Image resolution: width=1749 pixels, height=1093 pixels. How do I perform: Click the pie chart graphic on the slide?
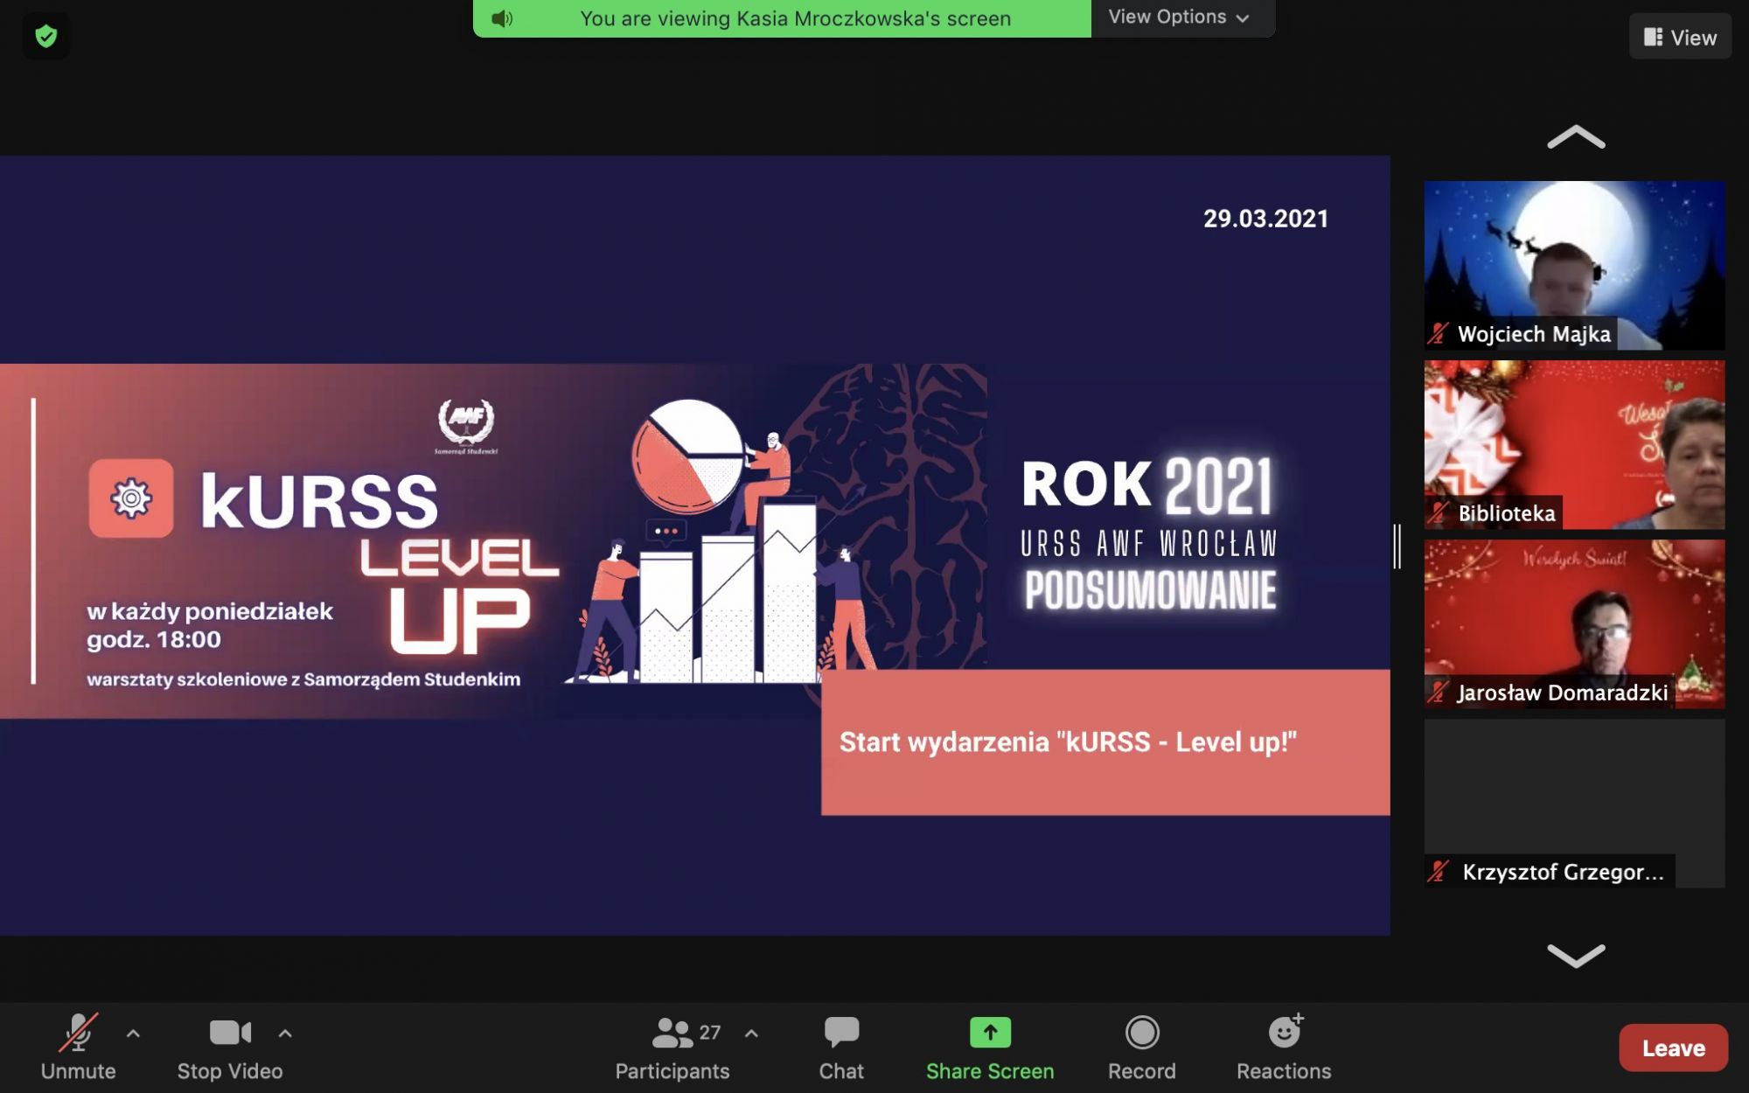(x=687, y=456)
